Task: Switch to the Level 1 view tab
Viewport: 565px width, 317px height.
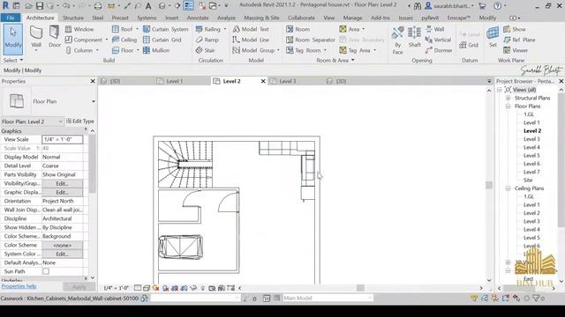Action: [x=175, y=81]
